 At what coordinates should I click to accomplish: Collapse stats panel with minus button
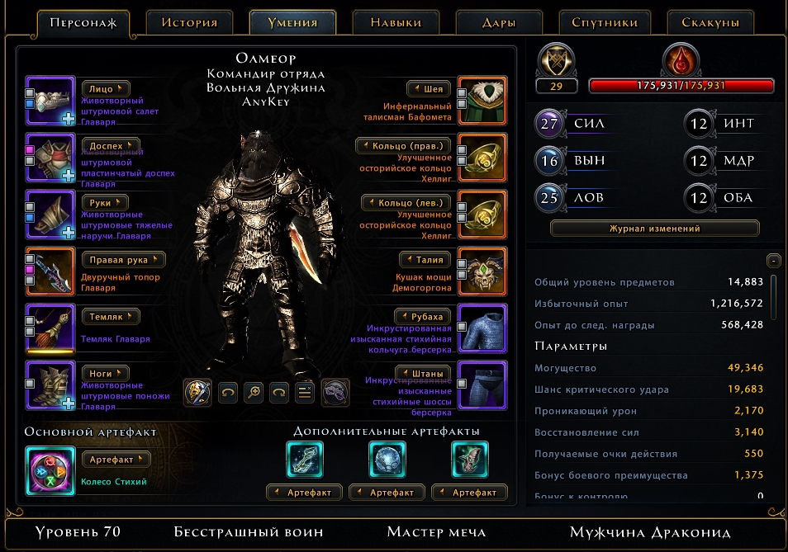[773, 261]
